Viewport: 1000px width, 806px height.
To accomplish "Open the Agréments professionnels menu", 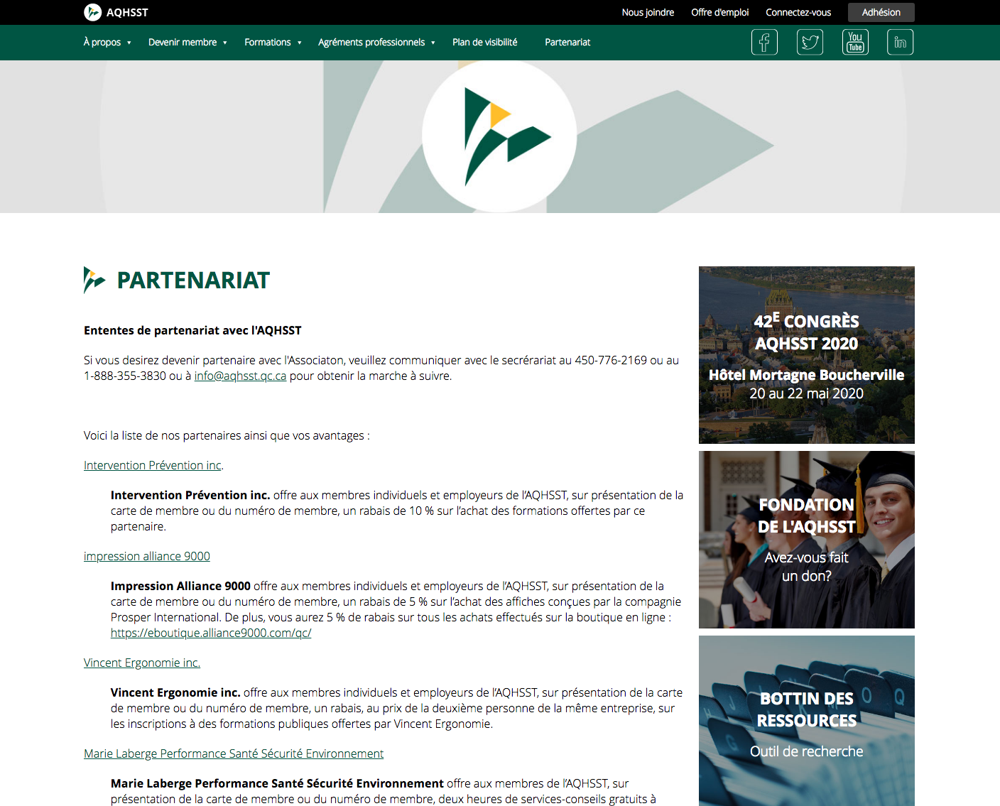I will [x=371, y=42].
